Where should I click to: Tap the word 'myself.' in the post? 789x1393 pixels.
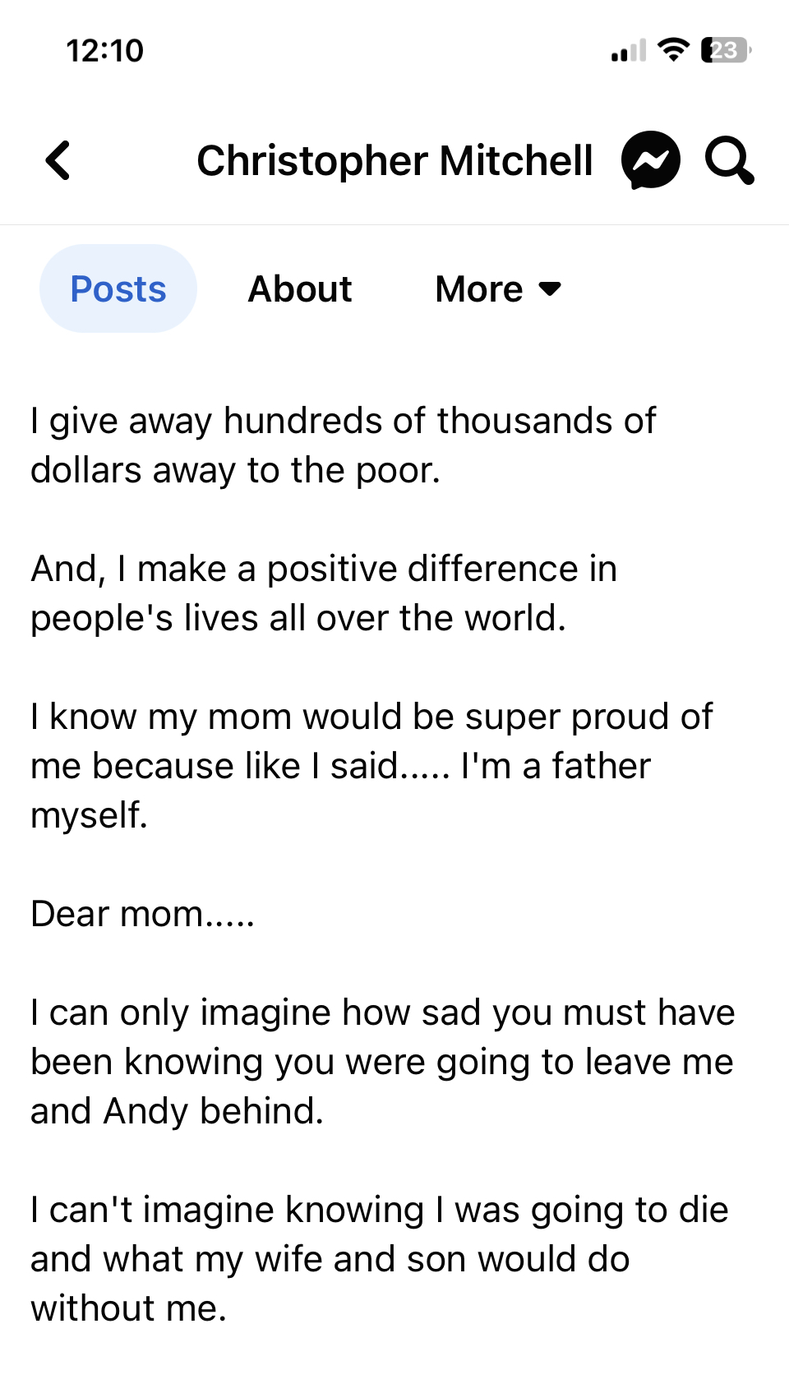(90, 816)
